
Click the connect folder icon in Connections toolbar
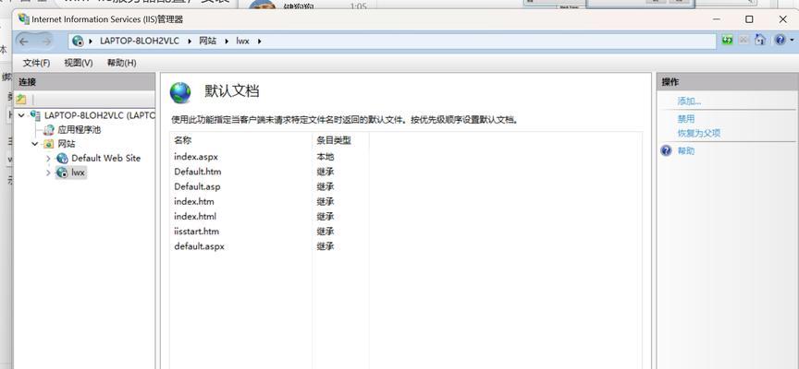(21, 99)
